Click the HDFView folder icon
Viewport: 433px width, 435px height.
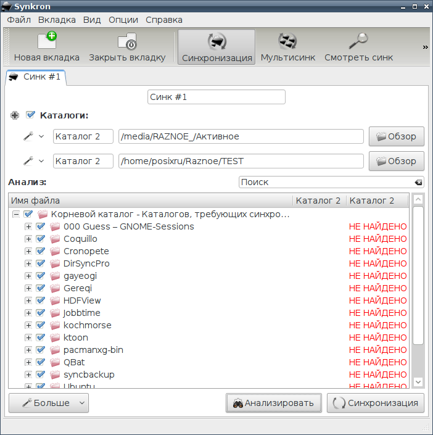click(55, 300)
